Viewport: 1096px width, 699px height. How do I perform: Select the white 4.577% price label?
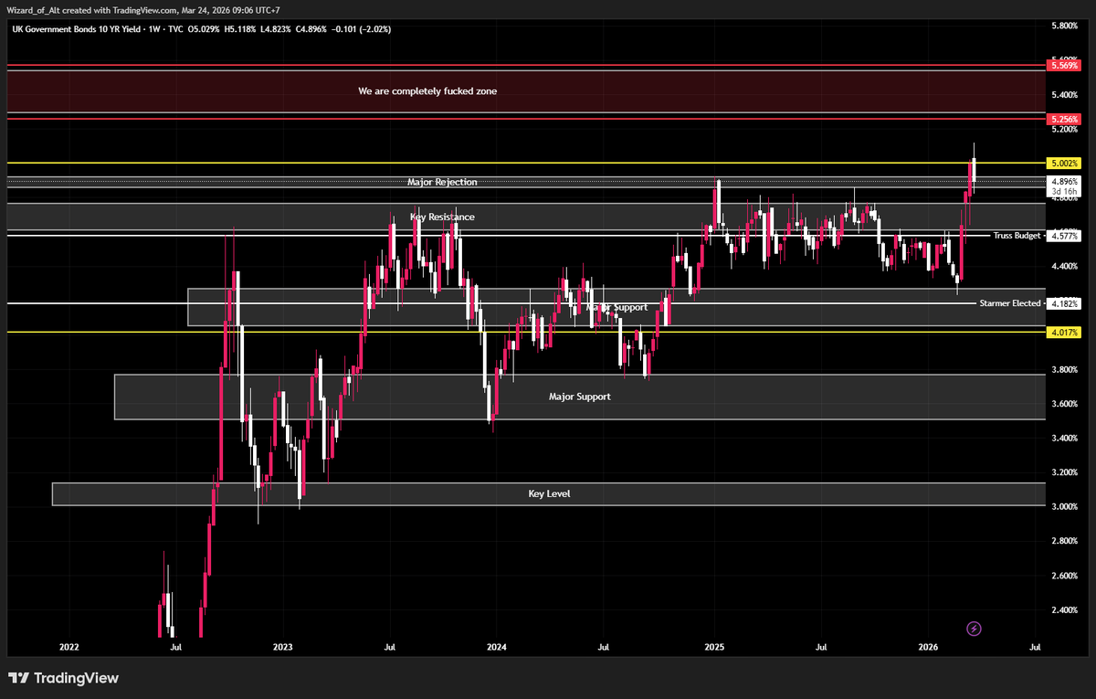point(1064,236)
